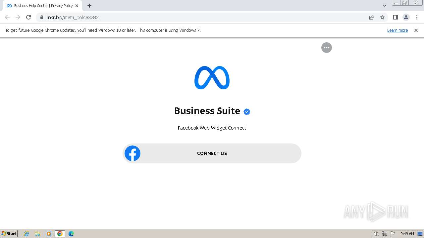This screenshot has height=238, width=424.
Task: Click the Business Suite heading
Action: pyautogui.click(x=207, y=111)
